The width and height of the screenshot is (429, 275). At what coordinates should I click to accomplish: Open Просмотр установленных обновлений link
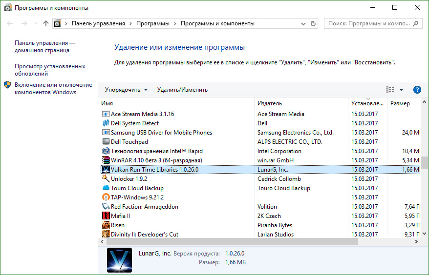[50, 70]
